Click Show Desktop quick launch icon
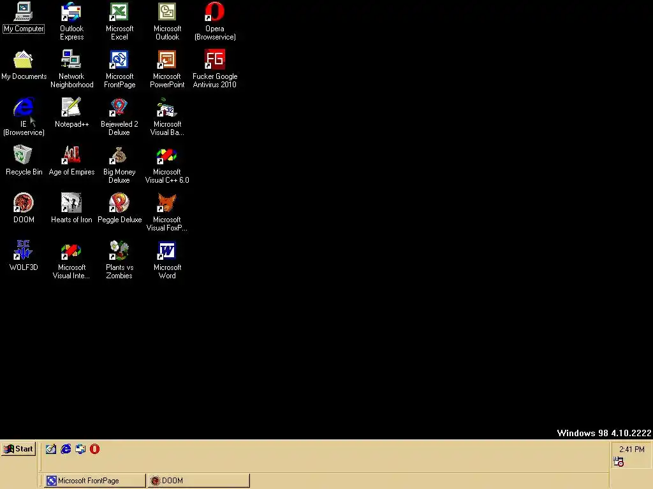Viewport: 653px width, 489px height. (51, 449)
